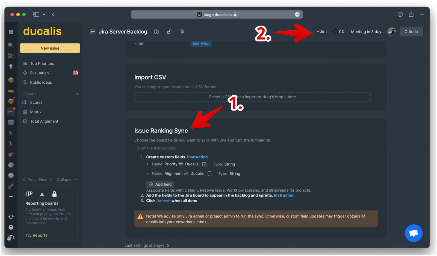Viewport: 437px width, 256px height.
Task: Click header user avatar
Action: (392, 32)
